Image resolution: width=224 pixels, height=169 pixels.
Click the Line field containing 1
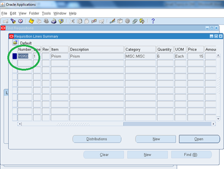(x=37, y=56)
